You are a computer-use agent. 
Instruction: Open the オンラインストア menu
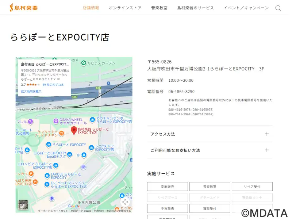pyautogui.click(x=125, y=8)
